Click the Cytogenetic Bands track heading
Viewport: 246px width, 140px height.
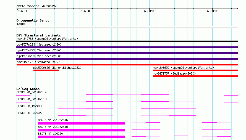pyautogui.click(x=33, y=20)
